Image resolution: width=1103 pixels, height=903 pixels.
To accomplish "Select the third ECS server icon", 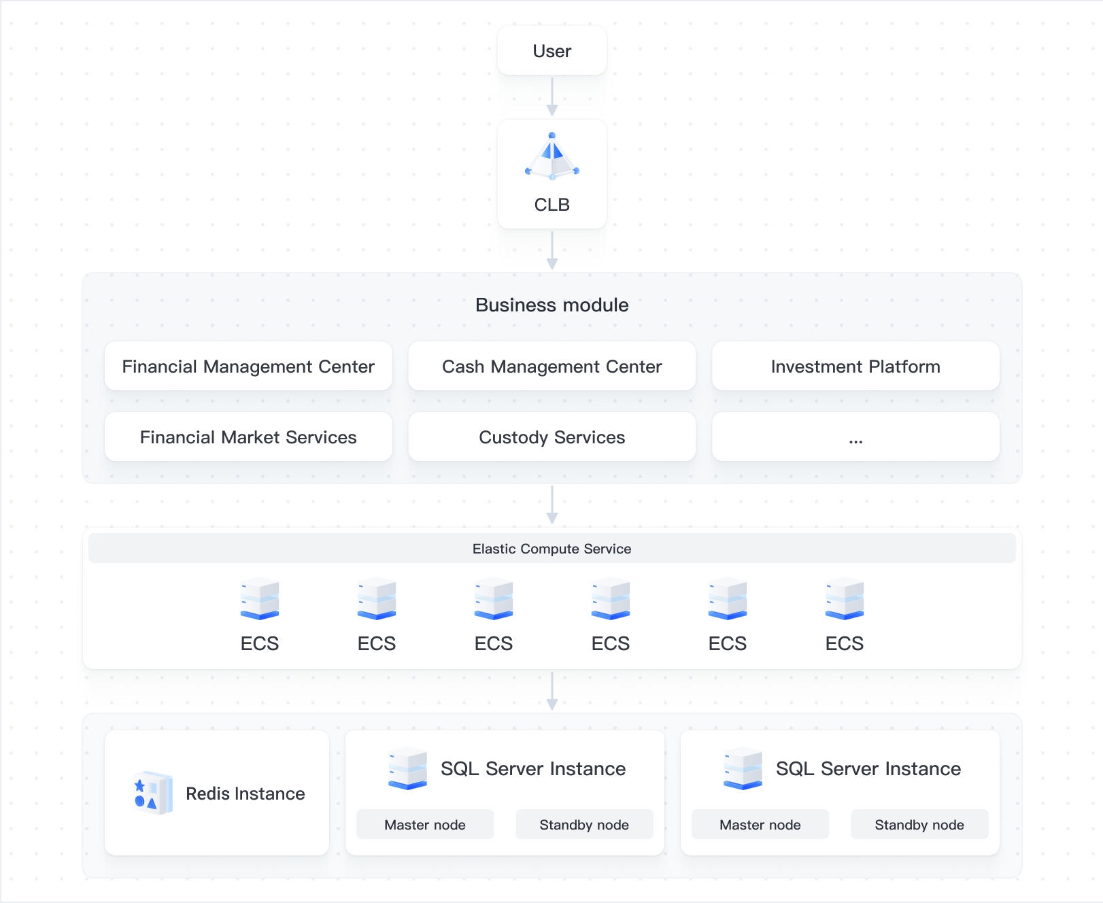I will click(494, 598).
